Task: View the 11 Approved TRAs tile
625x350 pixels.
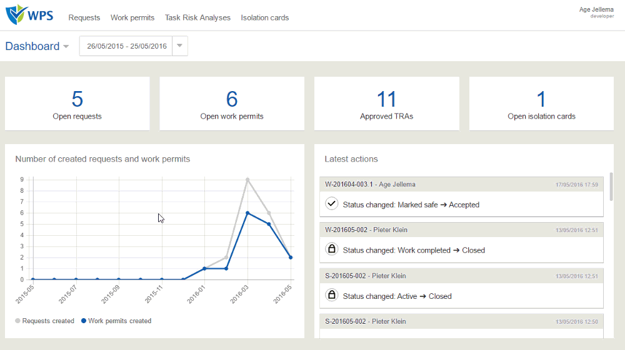Action: 386,104
